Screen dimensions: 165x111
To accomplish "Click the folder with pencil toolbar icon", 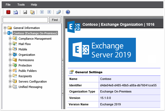I will pos(32,12).
